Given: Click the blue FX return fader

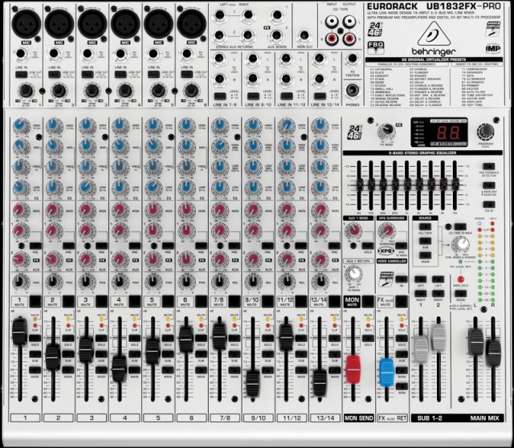Looking at the screenshot, I should (x=387, y=371).
